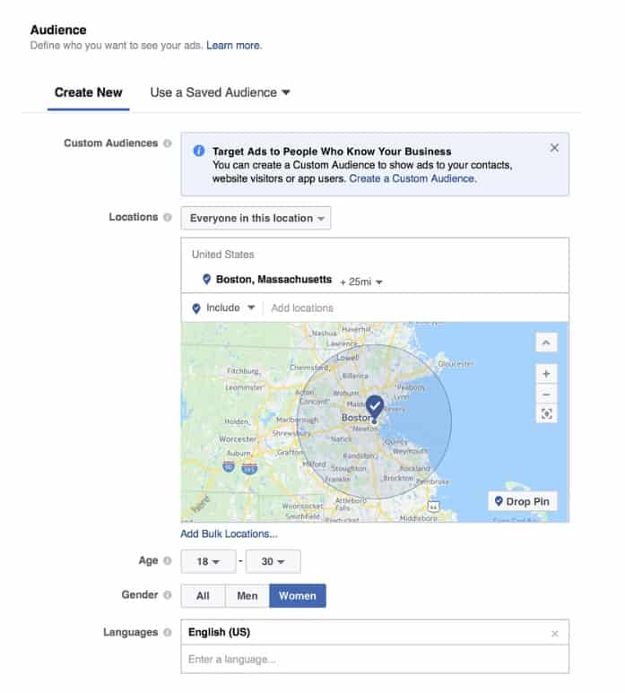Click the Enter a language field

coord(375,659)
